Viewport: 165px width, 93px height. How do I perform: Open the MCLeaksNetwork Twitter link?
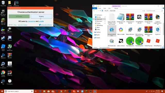pos(46,25)
